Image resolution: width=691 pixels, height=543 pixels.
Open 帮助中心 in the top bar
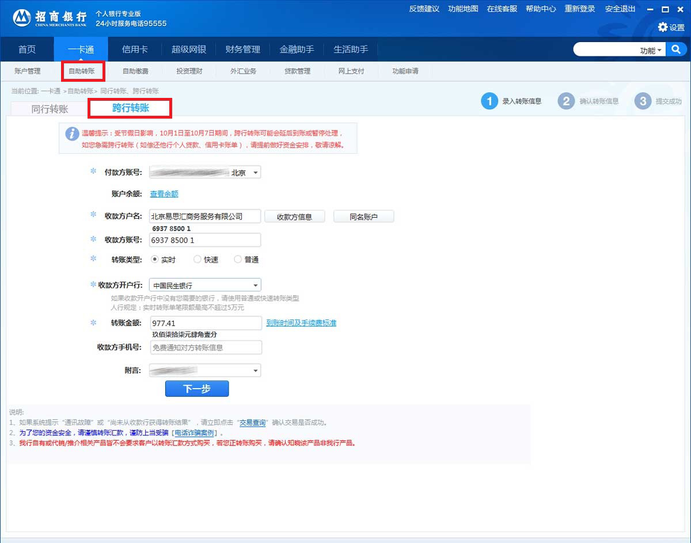coord(541,9)
